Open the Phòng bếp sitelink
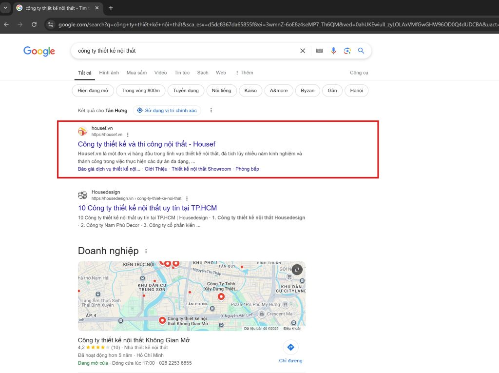The image size is (499, 373). coord(247,169)
